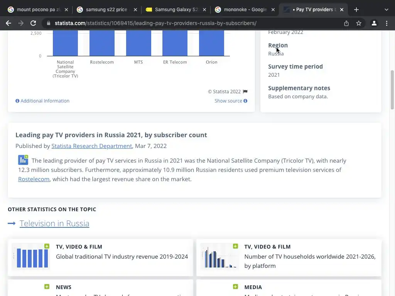395x296 pixels.
Task: Click the Rostelecom bar in chart
Action: 102,43
